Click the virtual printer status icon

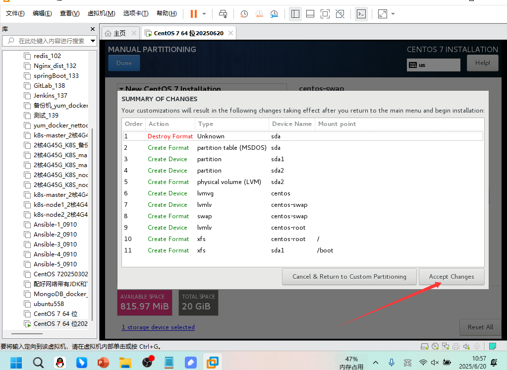[455, 346]
